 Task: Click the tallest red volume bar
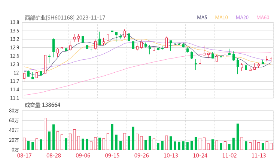[x=45, y=134]
